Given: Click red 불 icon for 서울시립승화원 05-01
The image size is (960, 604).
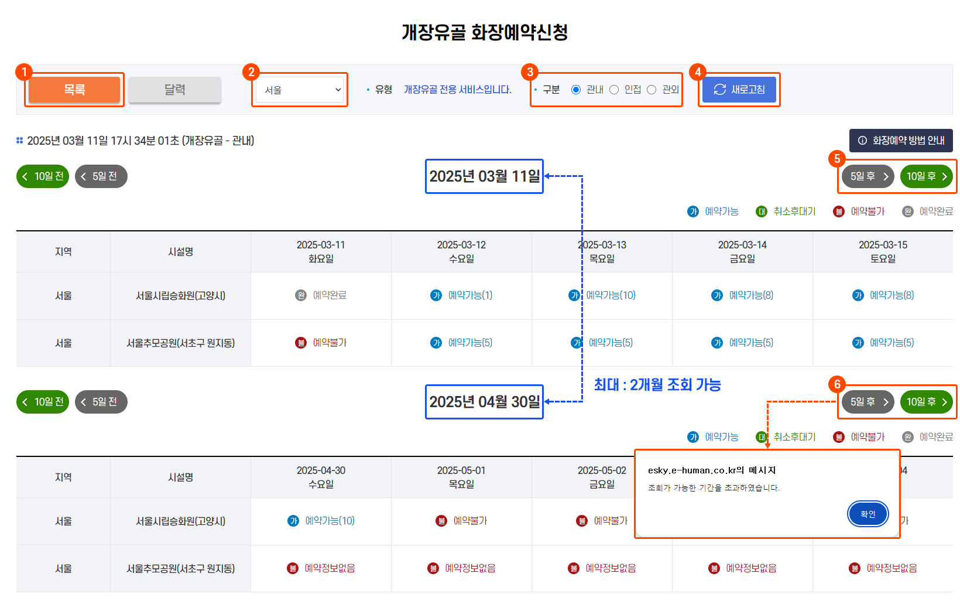Looking at the screenshot, I should pyautogui.click(x=441, y=521).
